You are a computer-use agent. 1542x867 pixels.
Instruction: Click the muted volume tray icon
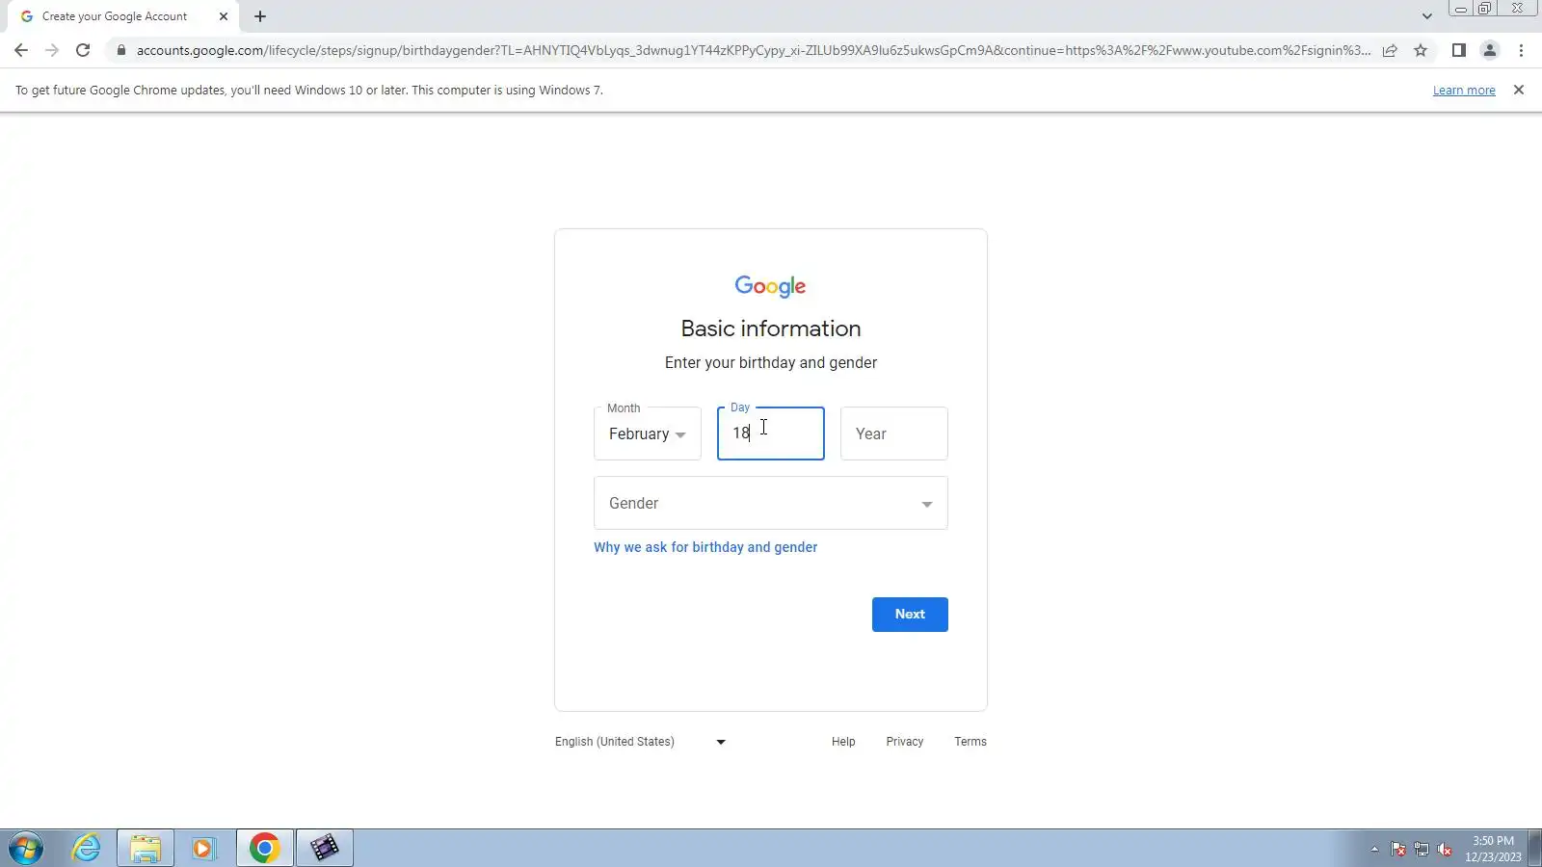tap(1445, 849)
